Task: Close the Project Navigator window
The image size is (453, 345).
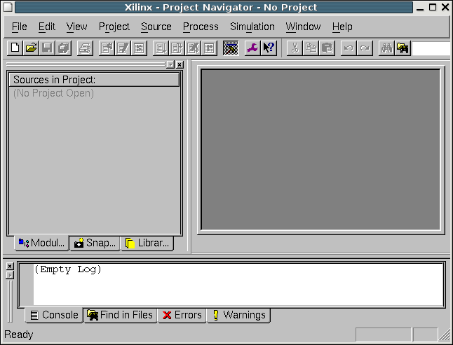Action: tap(445, 8)
